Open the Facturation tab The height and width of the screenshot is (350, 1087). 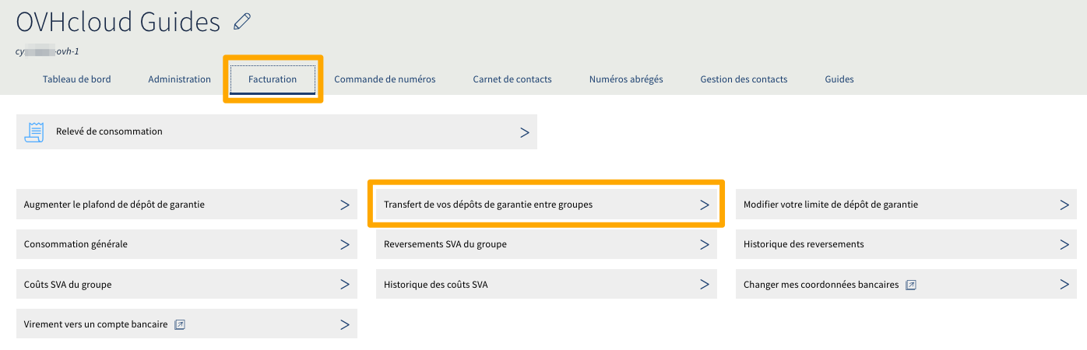273,79
